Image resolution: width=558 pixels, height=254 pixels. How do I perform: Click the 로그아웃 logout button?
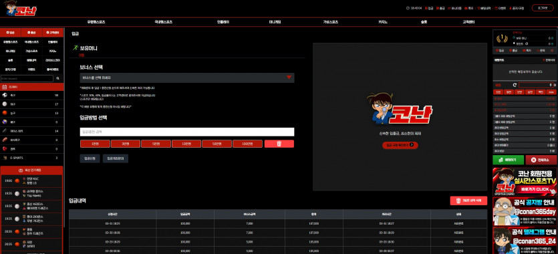tap(542, 8)
